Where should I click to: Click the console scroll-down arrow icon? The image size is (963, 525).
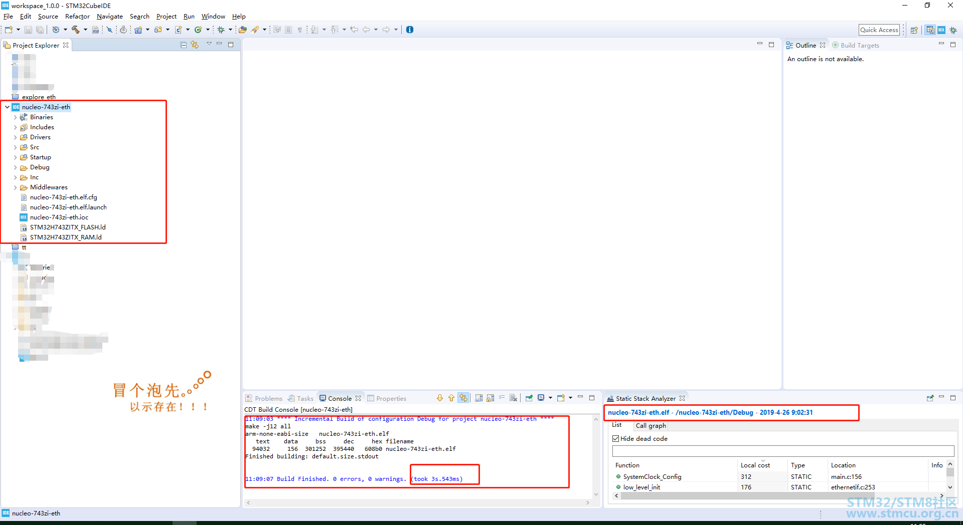click(440, 398)
